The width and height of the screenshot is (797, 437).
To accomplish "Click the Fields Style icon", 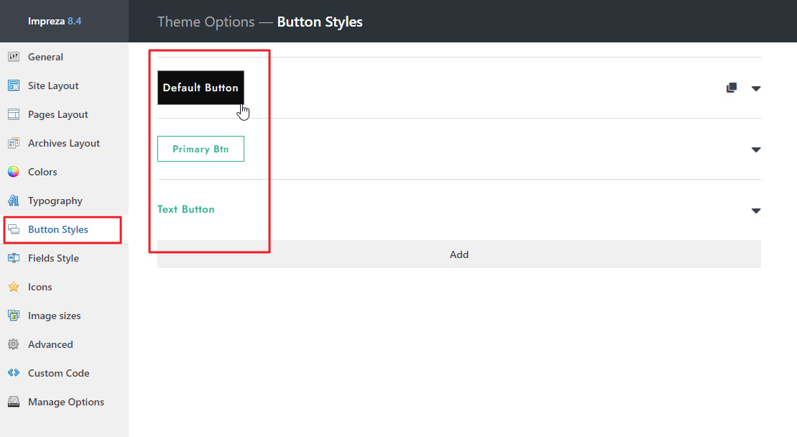I will pyautogui.click(x=14, y=258).
